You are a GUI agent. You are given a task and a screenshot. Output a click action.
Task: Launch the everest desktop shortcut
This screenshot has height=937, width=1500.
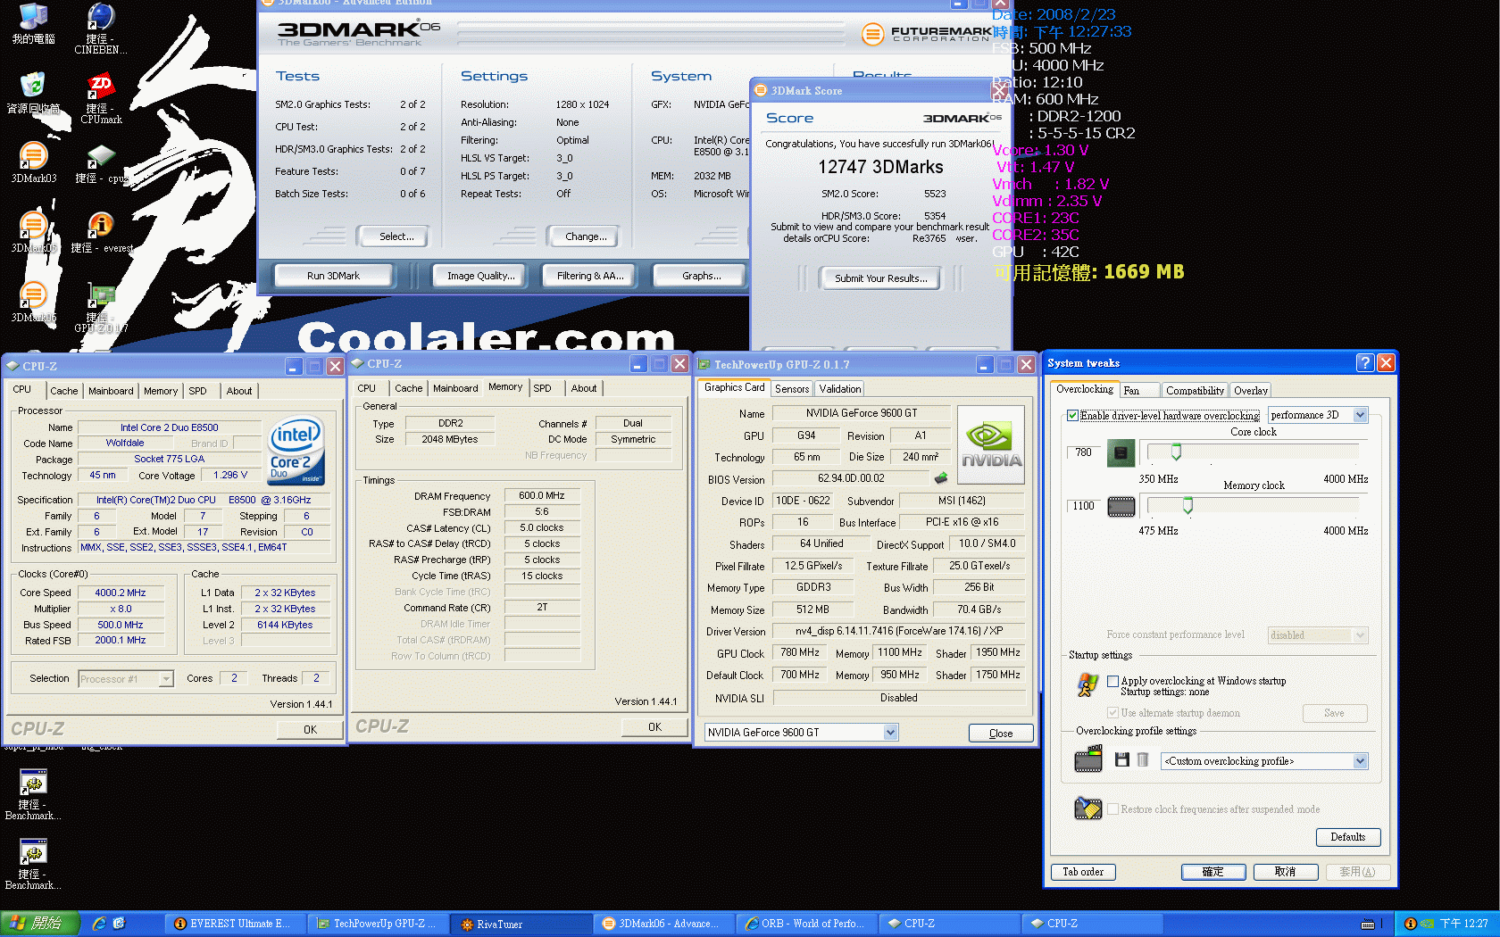click(101, 232)
